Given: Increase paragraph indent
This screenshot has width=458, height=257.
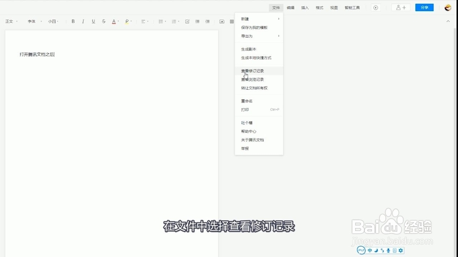Looking at the screenshot, I should (207, 21).
